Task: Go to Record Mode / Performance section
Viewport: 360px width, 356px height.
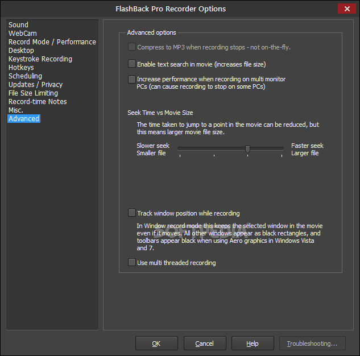Action: (52, 42)
